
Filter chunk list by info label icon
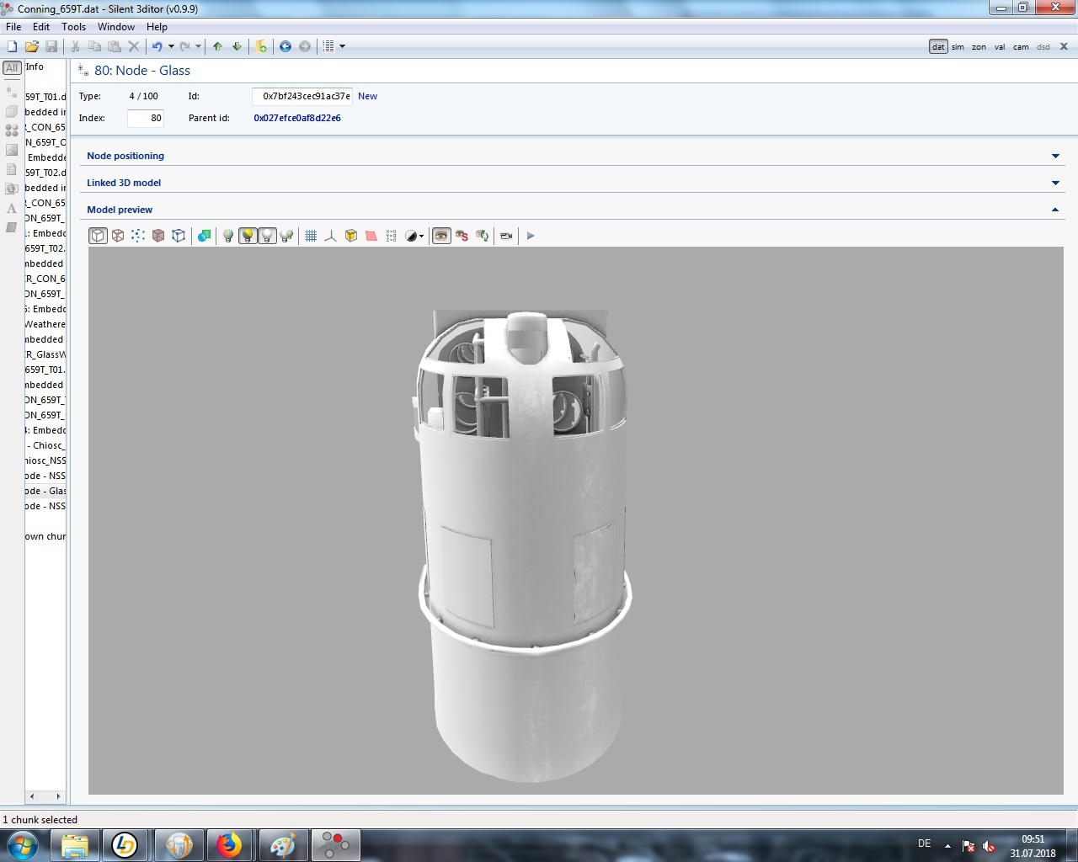pos(12,189)
